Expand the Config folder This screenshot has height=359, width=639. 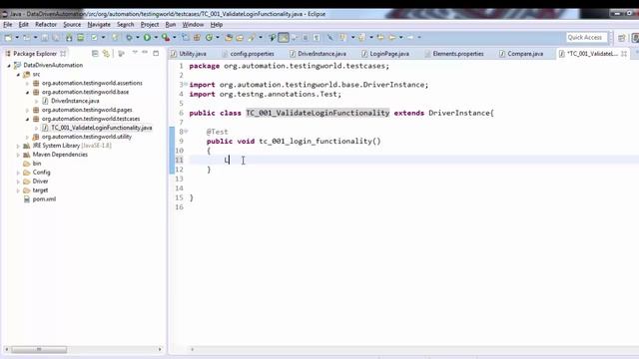[18, 173]
